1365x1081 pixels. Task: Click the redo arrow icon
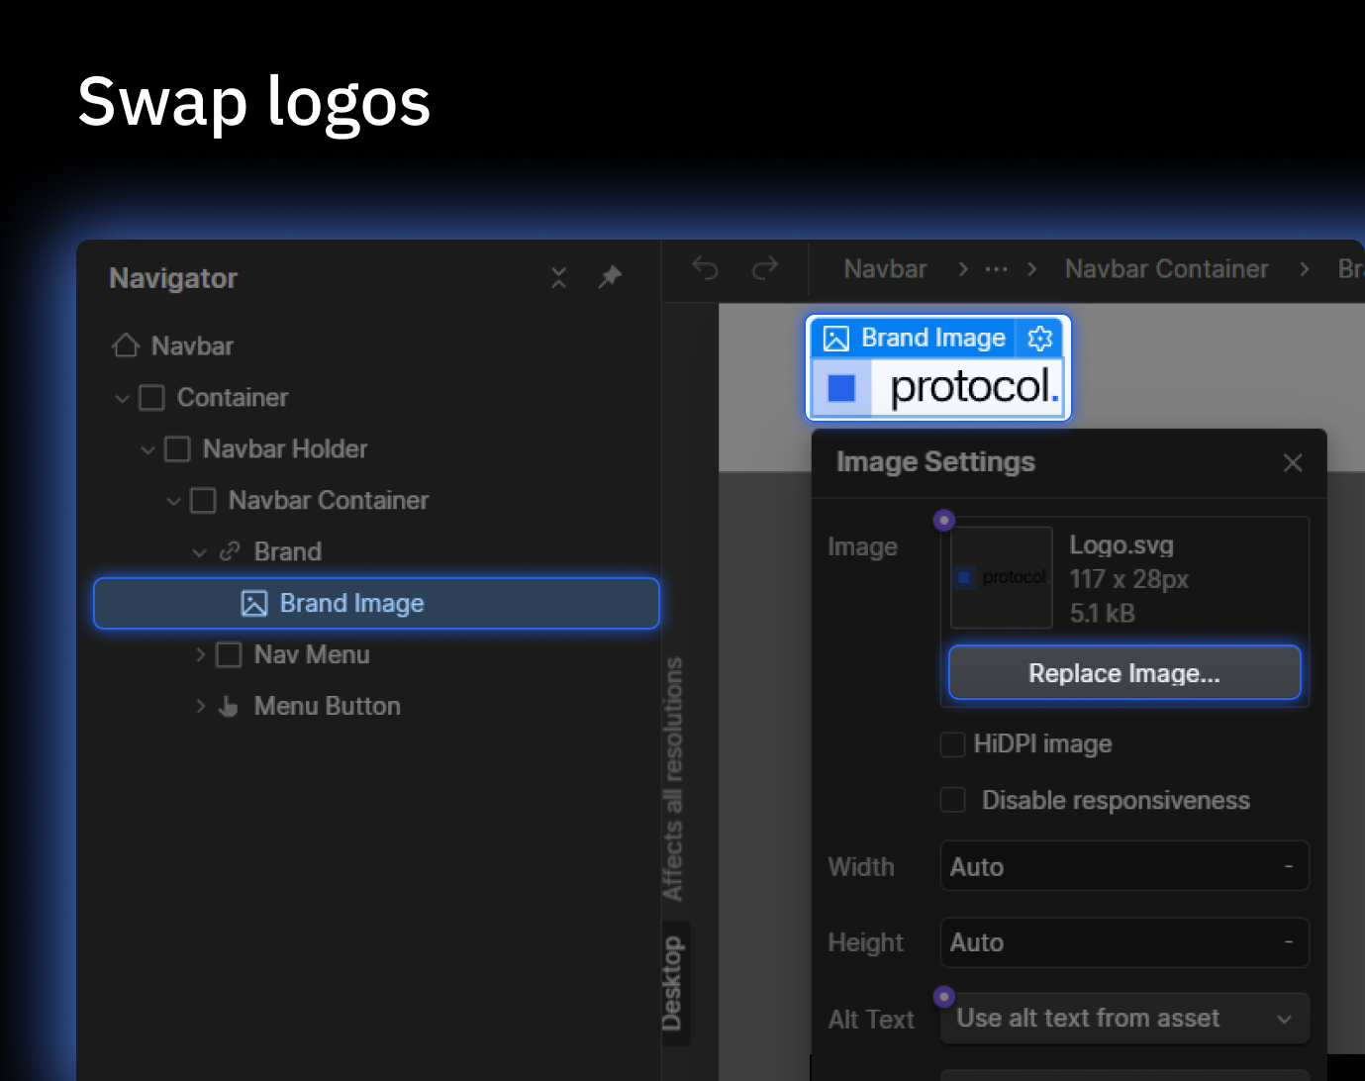point(763,268)
